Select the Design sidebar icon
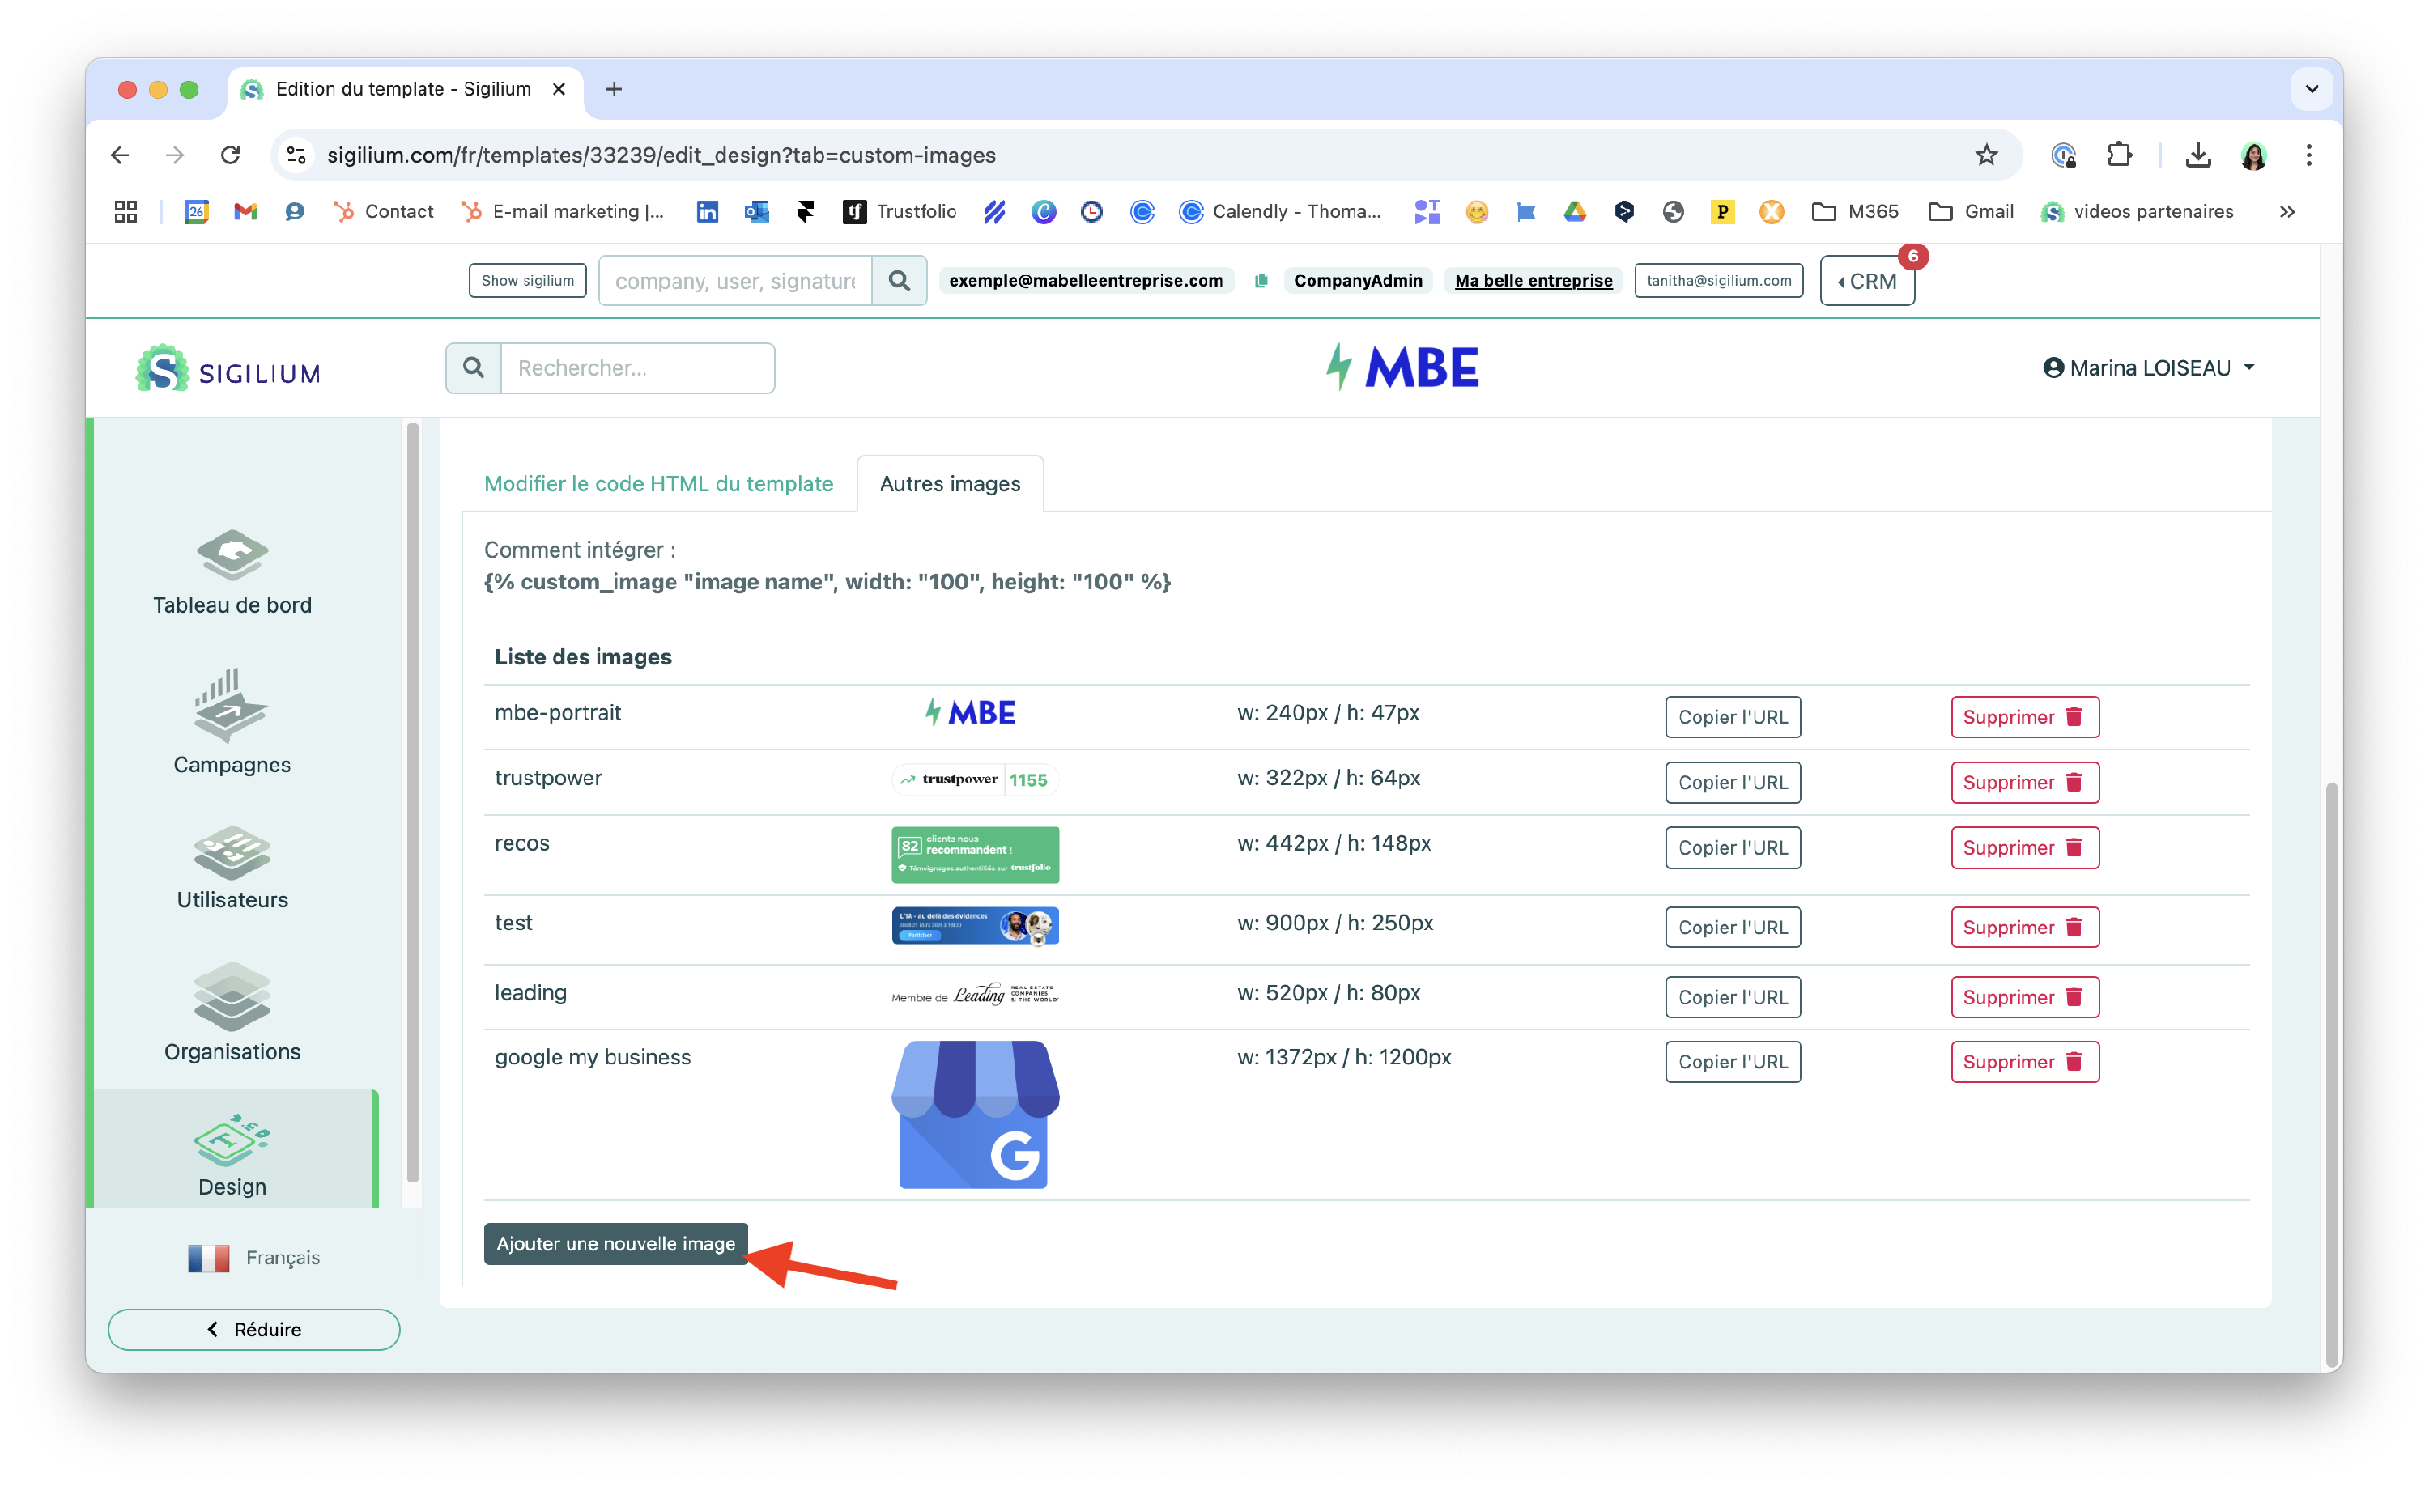This screenshot has width=2429, height=1486. (232, 1141)
